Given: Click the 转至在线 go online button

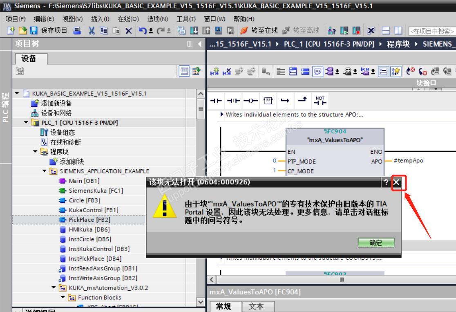Looking at the screenshot, I should tap(259, 30).
